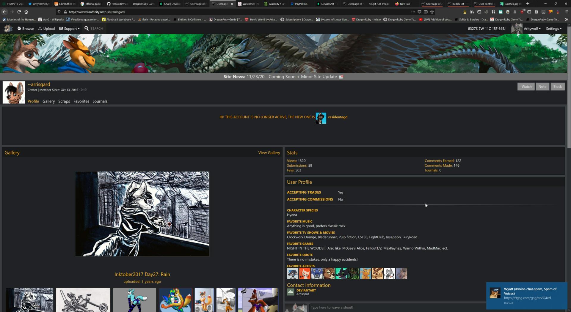Image resolution: width=571 pixels, height=312 pixels.
Task: Switch to the Profile tab
Action: pos(33,101)
